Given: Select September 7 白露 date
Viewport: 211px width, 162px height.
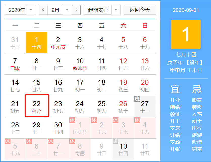Looking at the screenshot, I should [15, 64].
